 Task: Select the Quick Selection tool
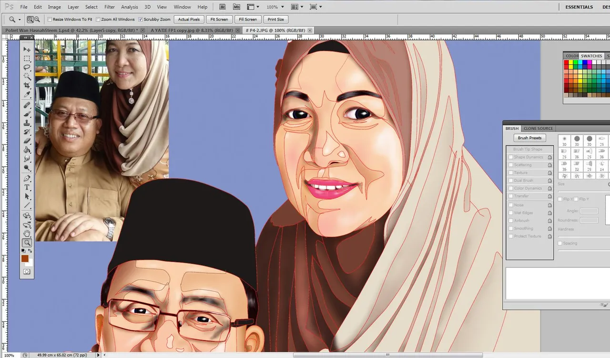pos(27,77)
